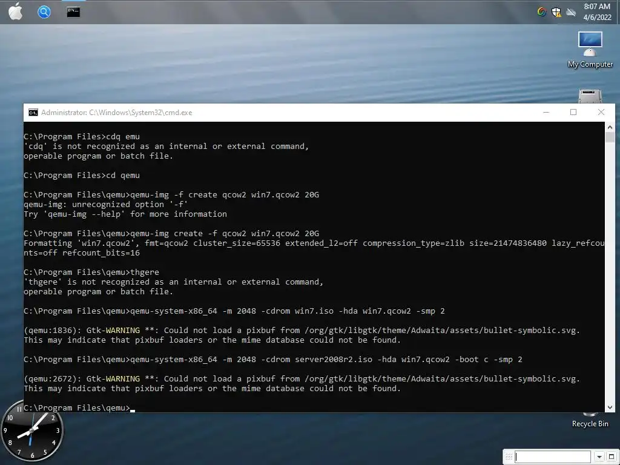Click the 'thgere' command line
Viewport: 620px width, 465px height.
click(91, 272)
